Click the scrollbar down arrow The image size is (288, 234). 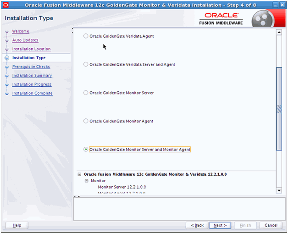(279, 190)
